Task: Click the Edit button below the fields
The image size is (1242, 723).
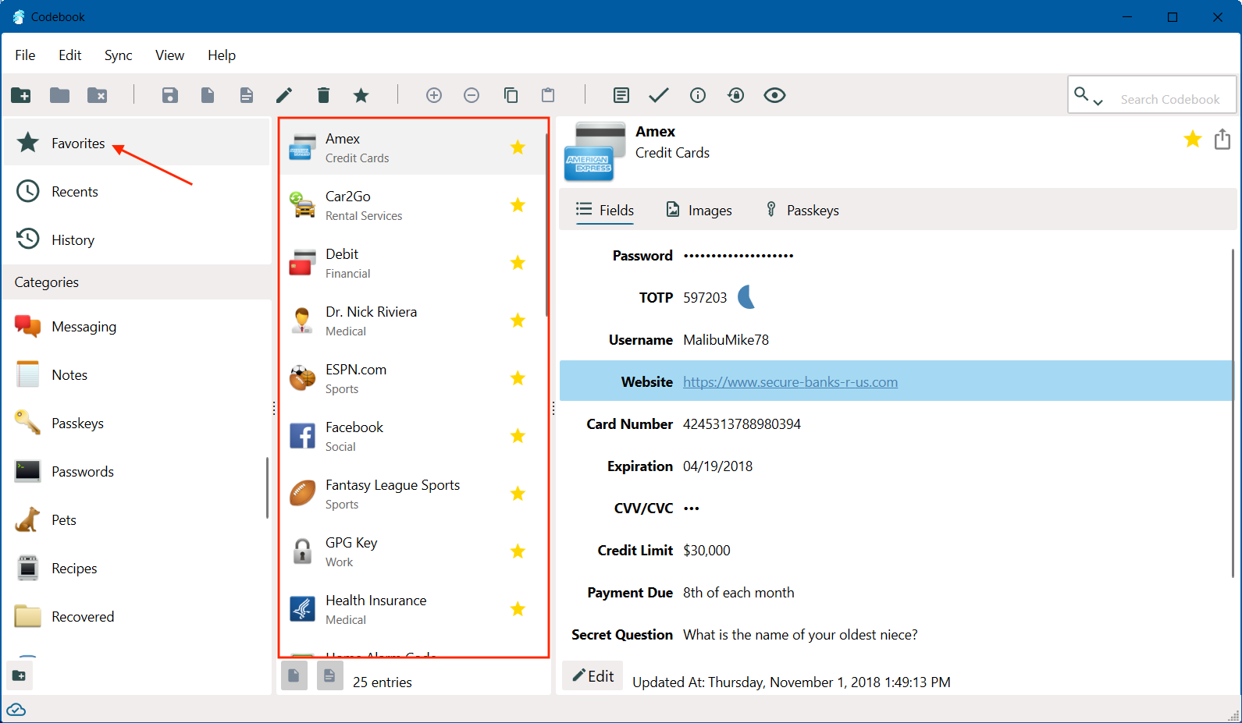Action: click(x=593, y=675)
